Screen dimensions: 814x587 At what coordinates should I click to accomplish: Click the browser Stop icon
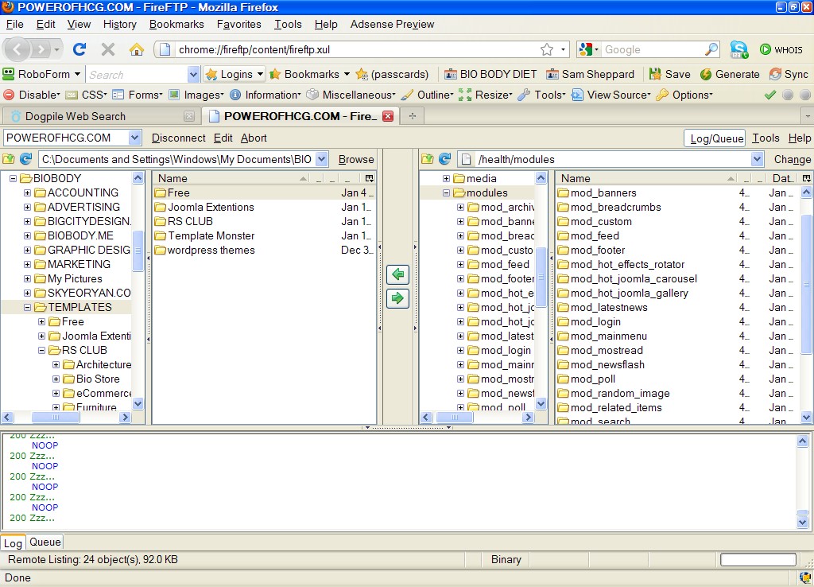[x=108, y=49]
